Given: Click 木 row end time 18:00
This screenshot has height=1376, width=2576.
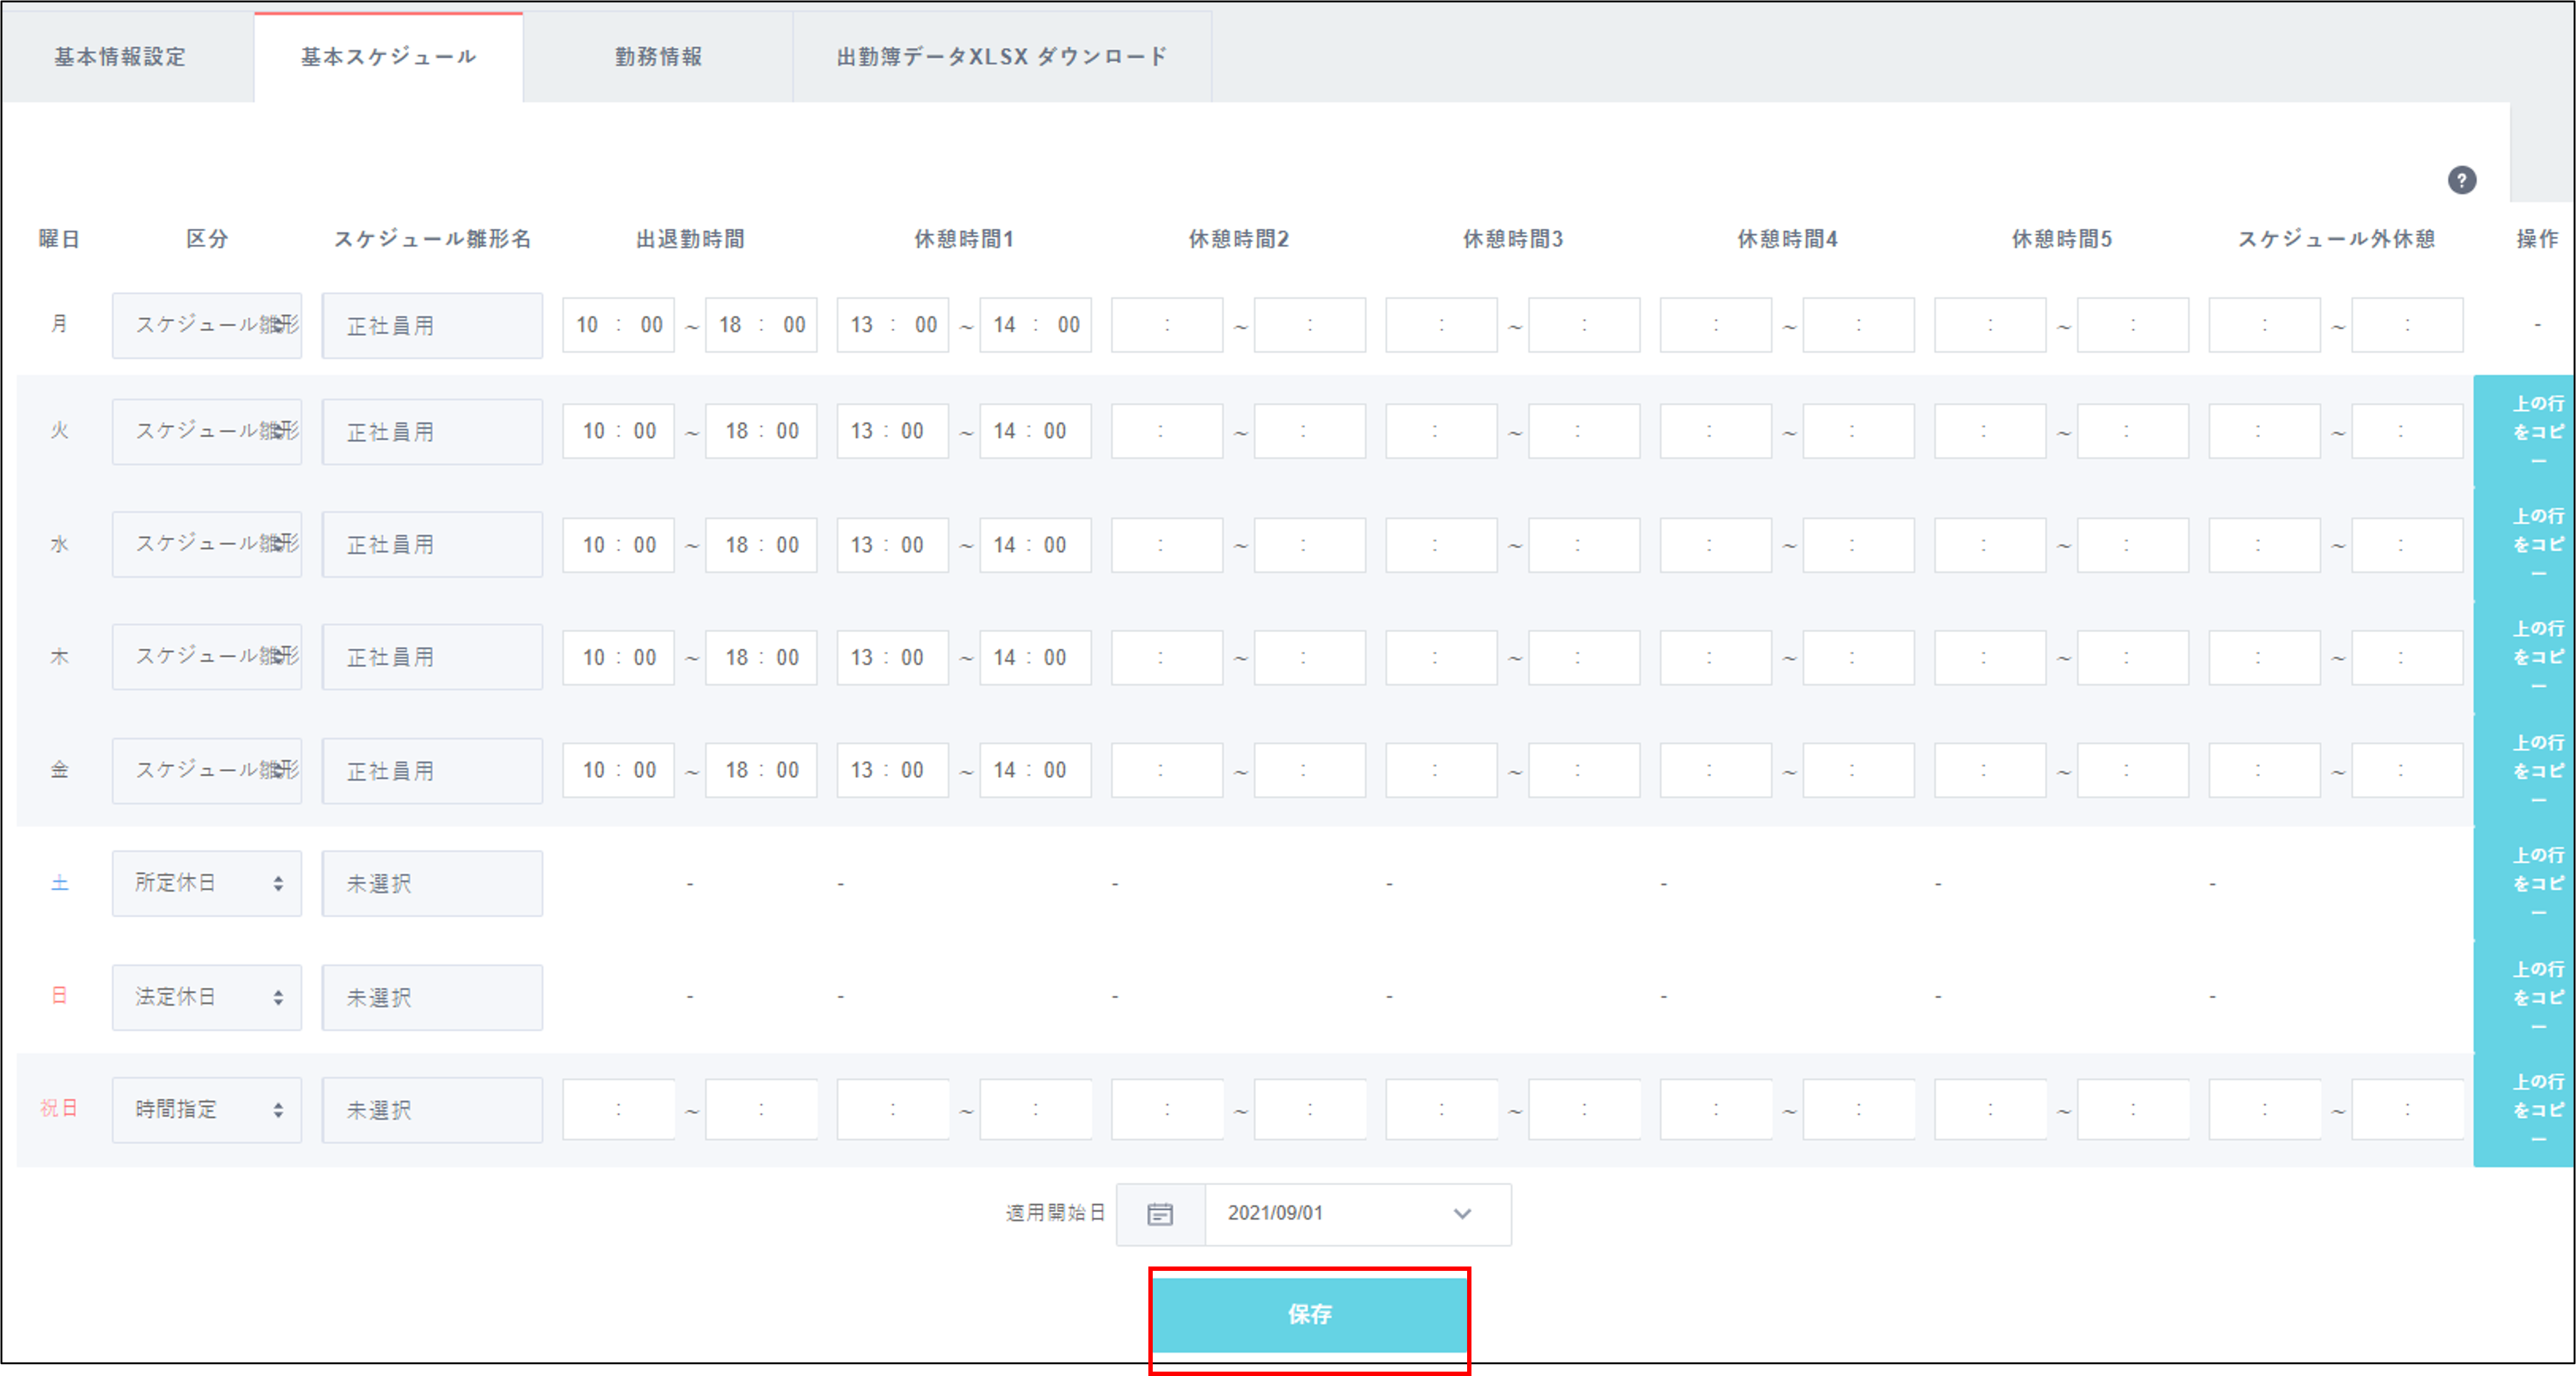Looking at the screenshot, I should (x=761, y=658).
